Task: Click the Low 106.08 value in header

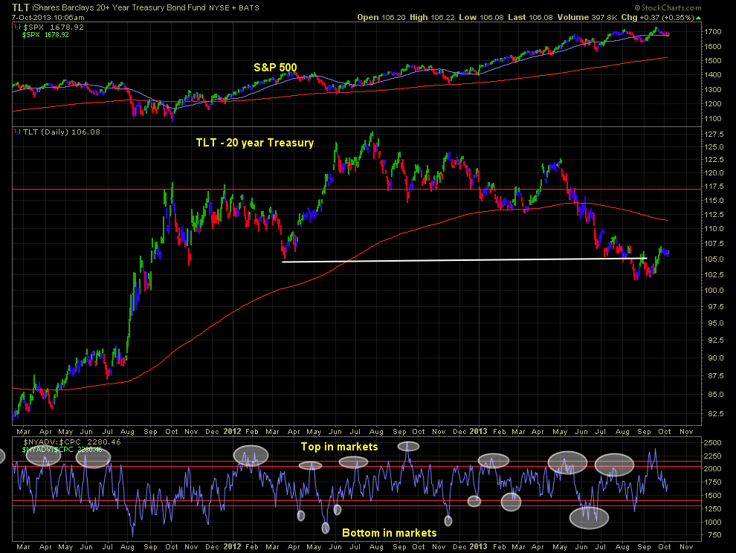Action: click(481, 17)
